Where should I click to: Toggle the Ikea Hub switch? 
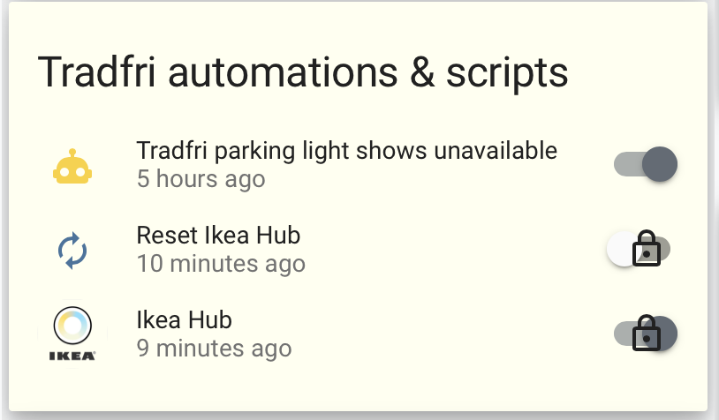click(x=646, y=334)
